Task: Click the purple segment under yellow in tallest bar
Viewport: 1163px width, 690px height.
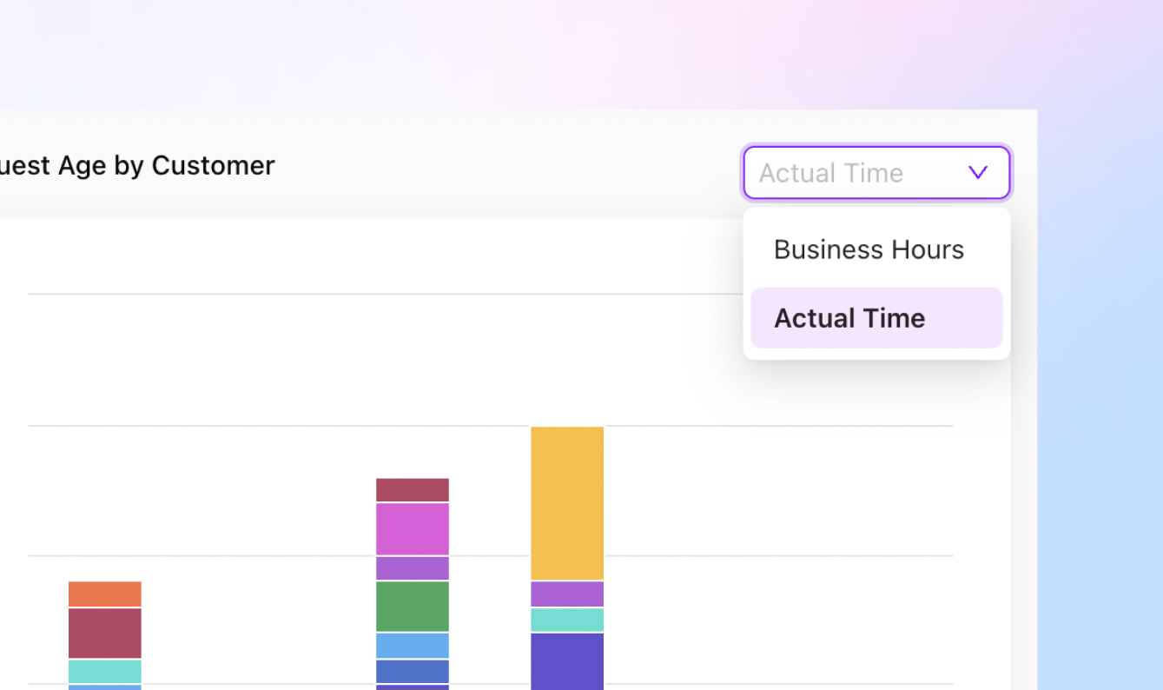Action: pyautogui.click(x=567, y=594)
